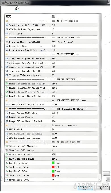
Task: Click the Risk % row type icon
Action: [x=7, y=50]
